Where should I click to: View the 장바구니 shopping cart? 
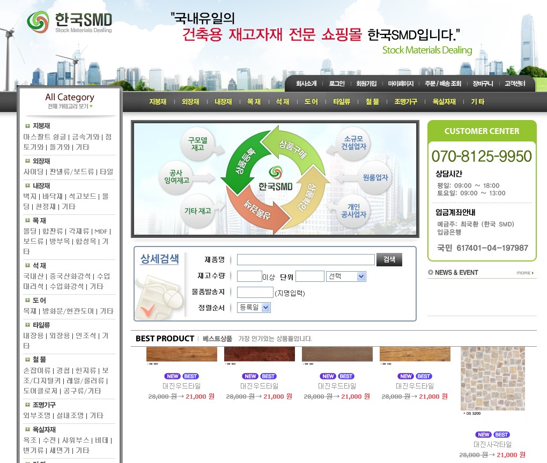(483, 84)
